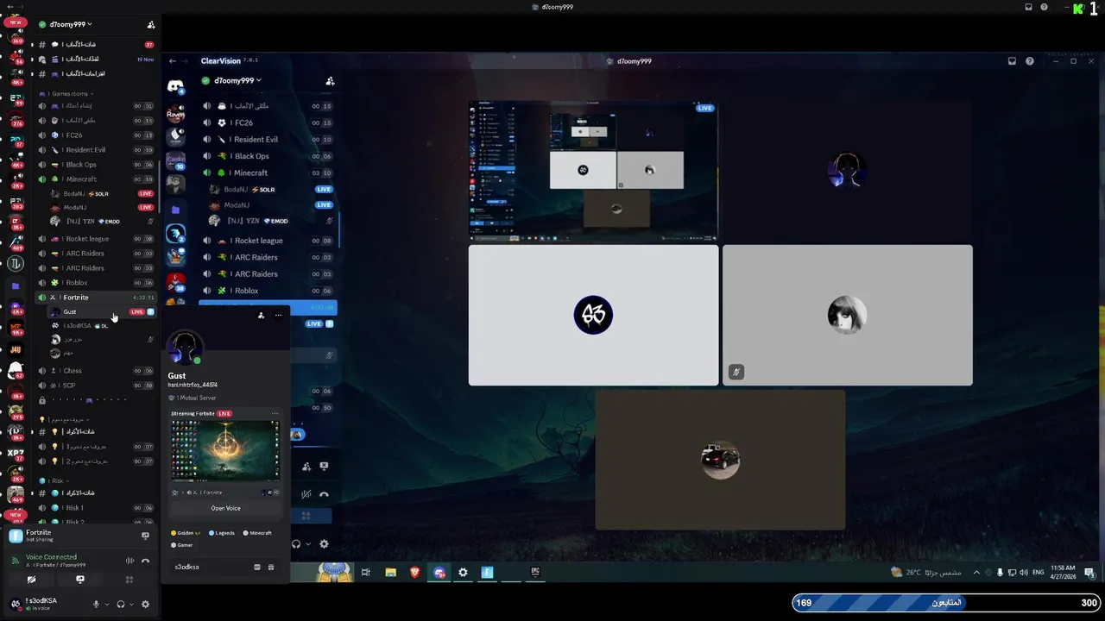Click the Open Voice button
Screen dimensions: 1105x621
[x=225, y=508]
